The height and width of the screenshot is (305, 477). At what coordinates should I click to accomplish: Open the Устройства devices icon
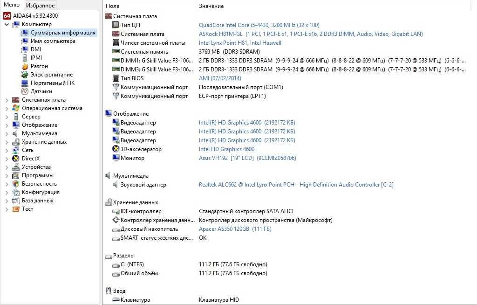(15, 167)
